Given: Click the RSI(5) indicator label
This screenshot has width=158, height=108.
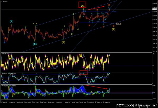Looking at the screenshot, I should (5, 54).
